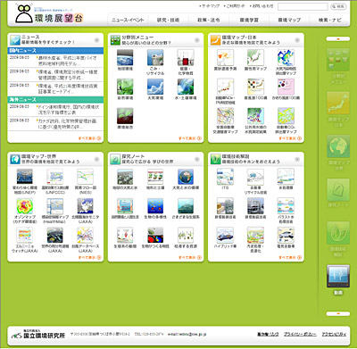Open the 健康・化学物質 category icon

coord(186,57)
